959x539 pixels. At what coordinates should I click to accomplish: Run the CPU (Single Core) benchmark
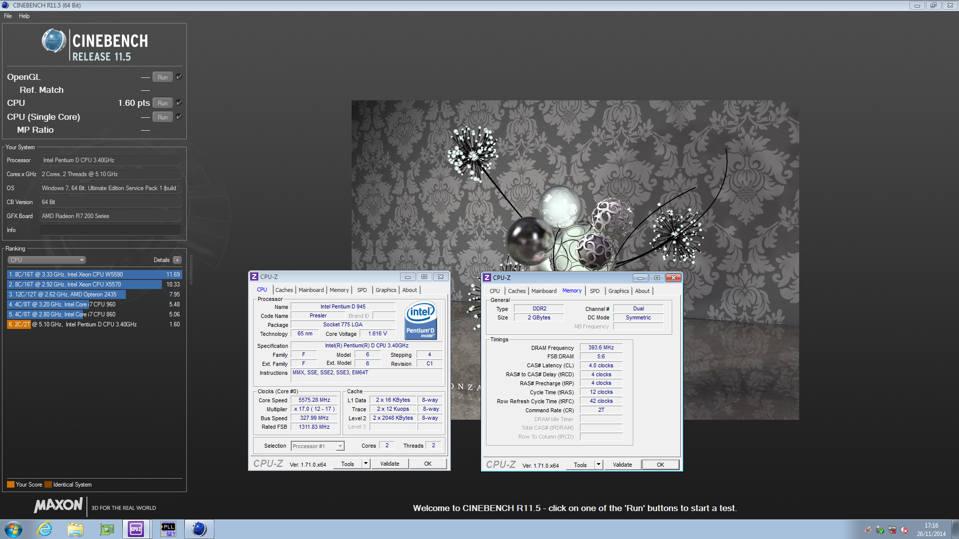click(x=163, y=117)
